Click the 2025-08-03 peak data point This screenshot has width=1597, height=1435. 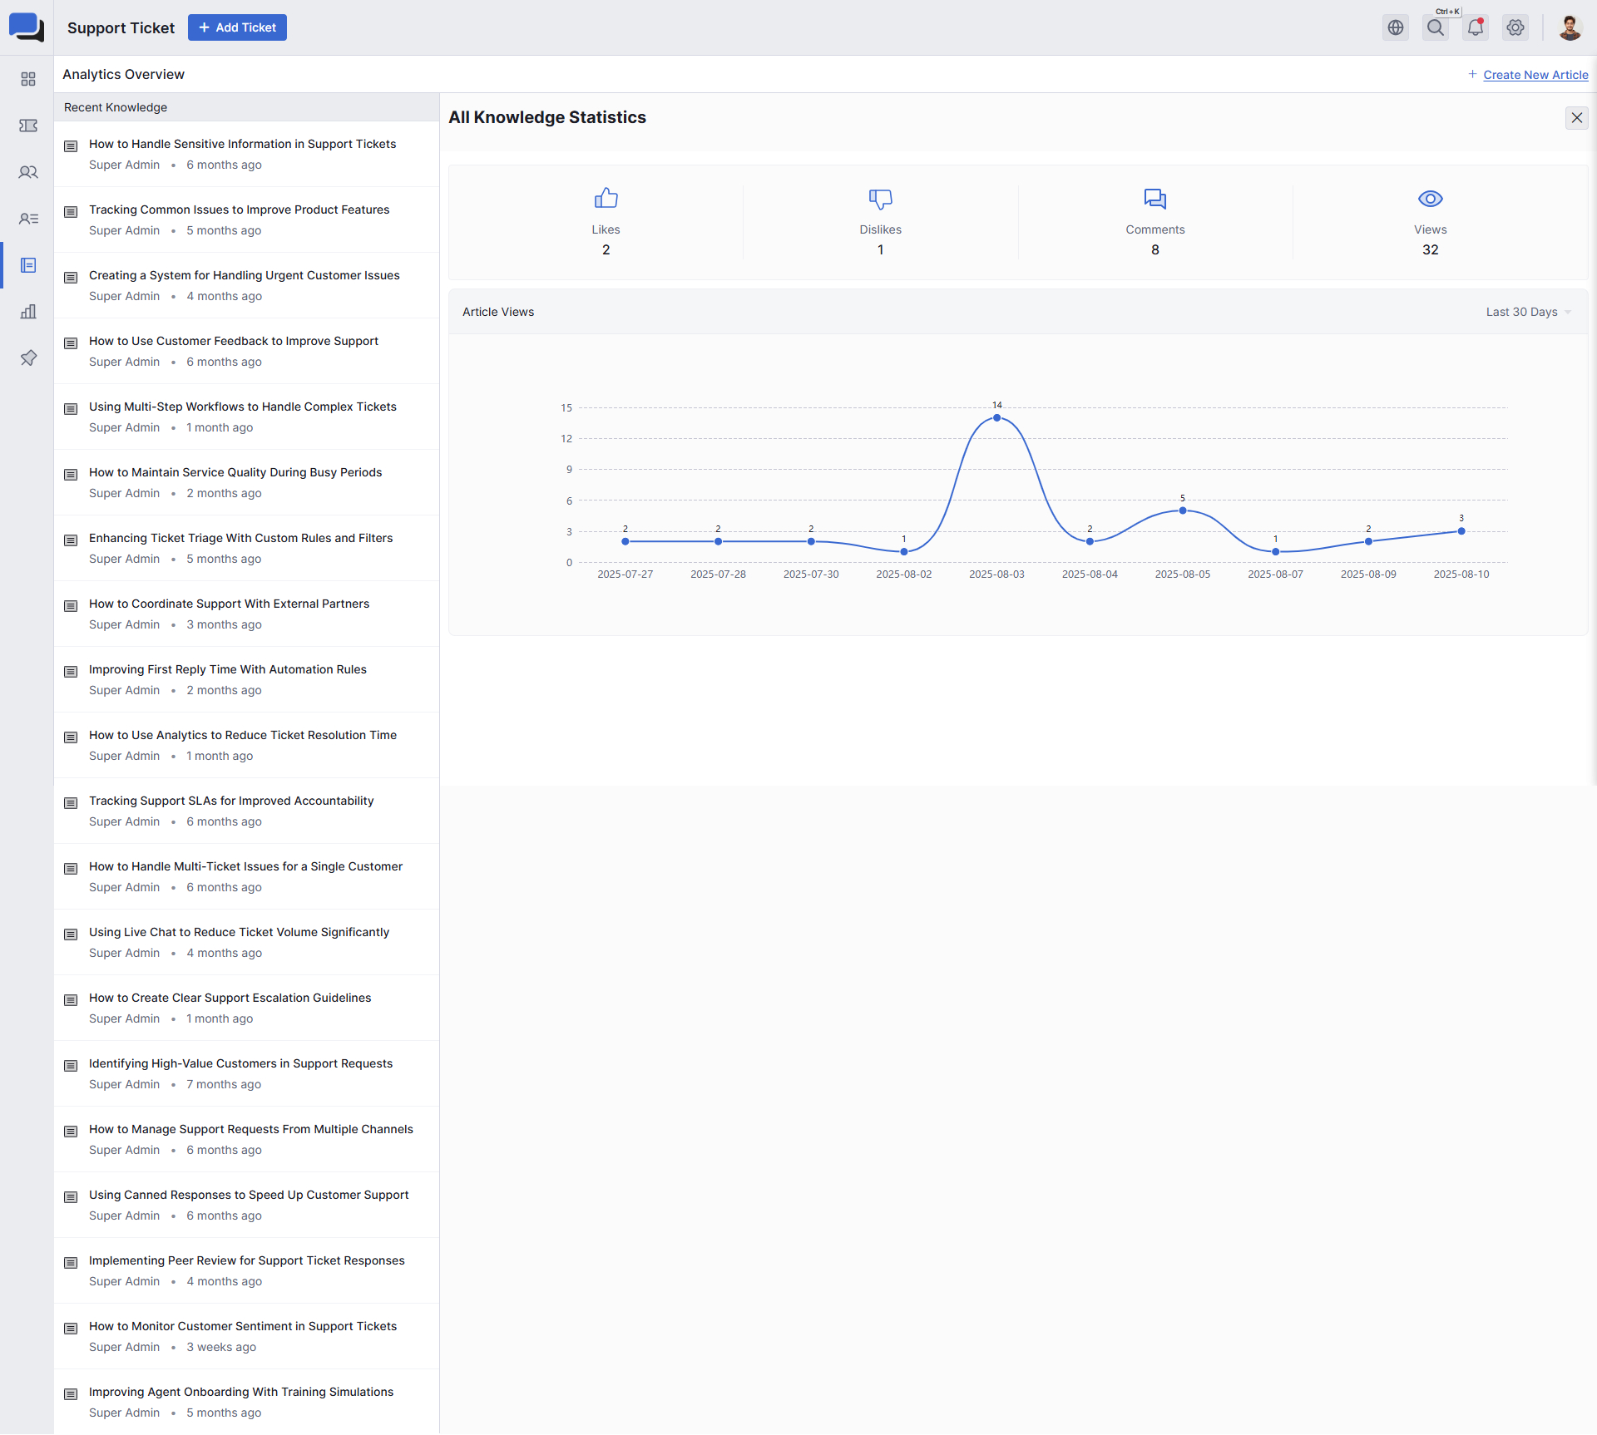point(996,418)
